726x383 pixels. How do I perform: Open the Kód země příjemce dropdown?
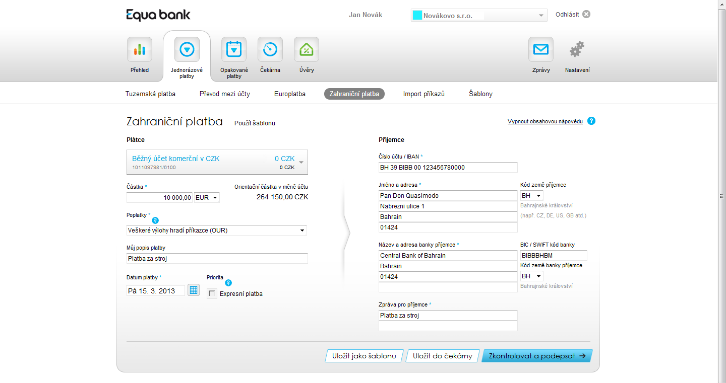(531, 195)
